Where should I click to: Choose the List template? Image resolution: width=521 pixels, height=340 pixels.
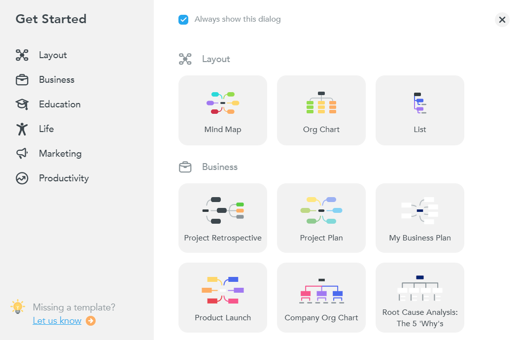[419, 110]
